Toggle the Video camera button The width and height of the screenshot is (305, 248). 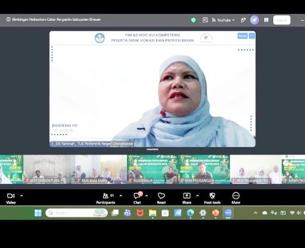[11, 199]
